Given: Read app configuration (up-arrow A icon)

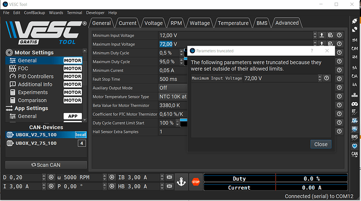Looking at the screenshot, I should pyautogui.click(x=355, y=68).
